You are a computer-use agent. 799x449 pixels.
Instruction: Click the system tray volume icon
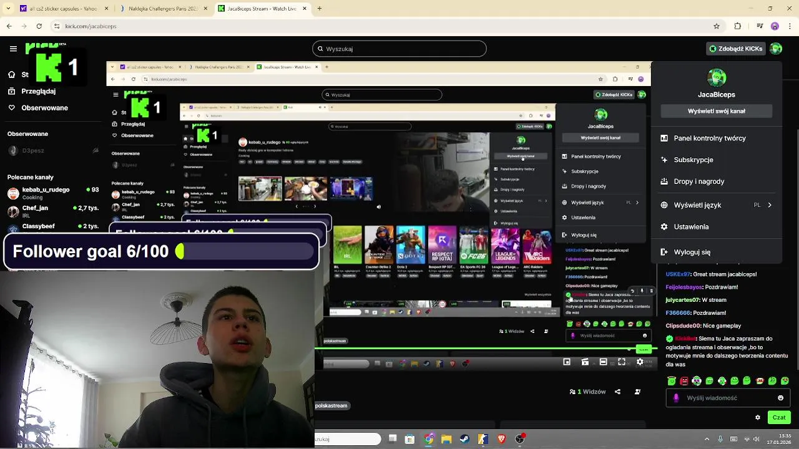point(757,439)
